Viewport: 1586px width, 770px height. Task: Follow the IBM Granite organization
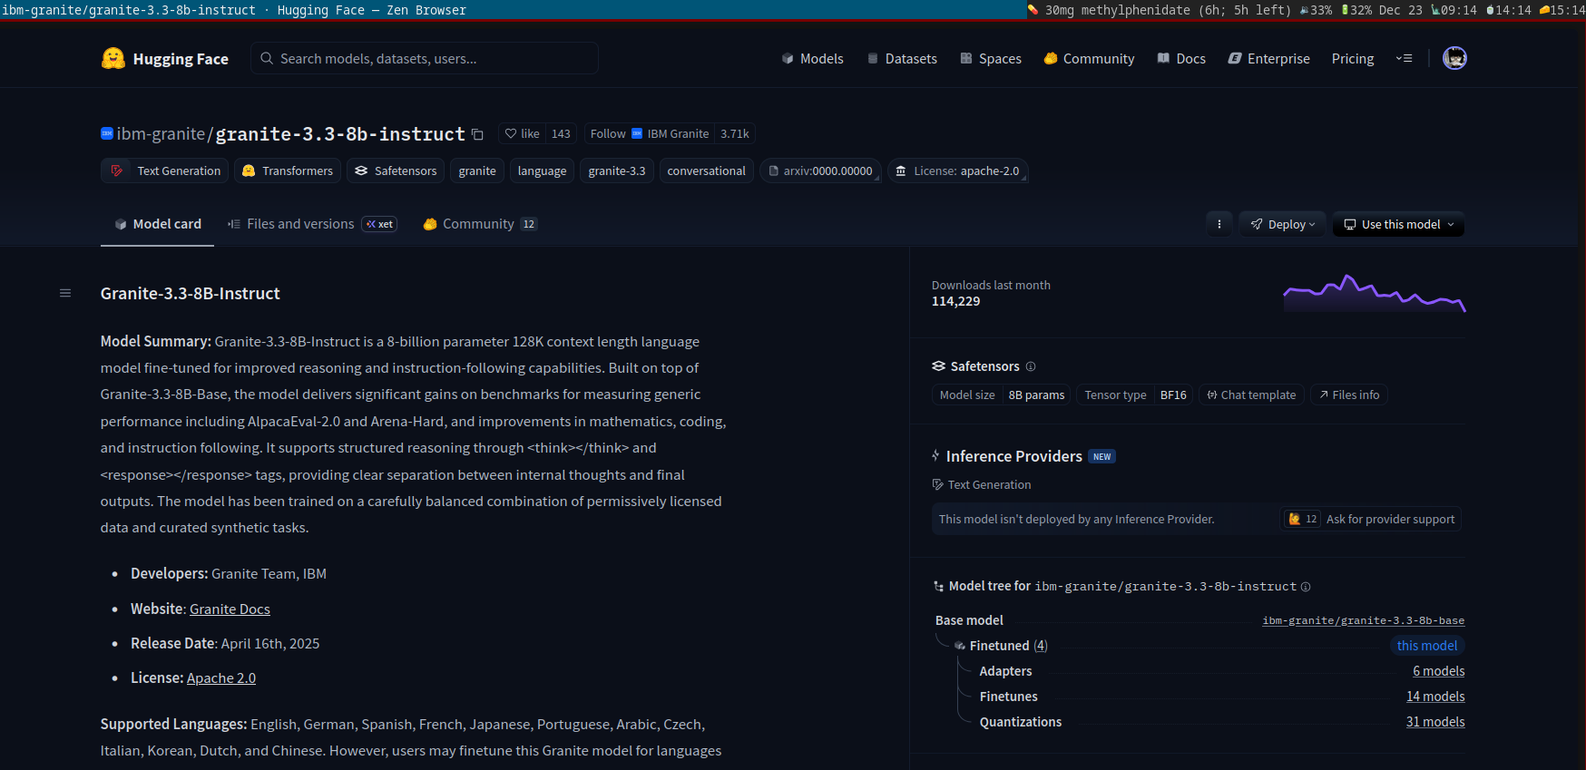[x=607, y=133]
